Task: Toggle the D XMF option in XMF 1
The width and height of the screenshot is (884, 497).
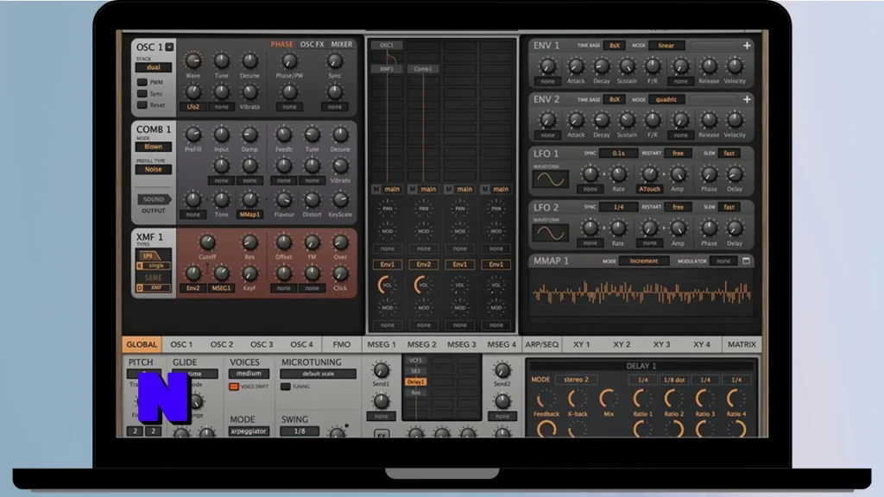Action: pyautogui.click(x=154, y=288)
